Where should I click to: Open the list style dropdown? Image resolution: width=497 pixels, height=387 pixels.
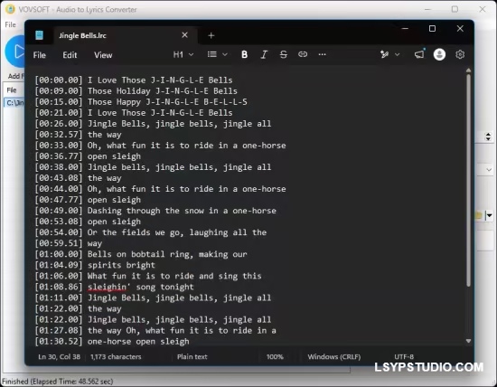pos(218,54)
